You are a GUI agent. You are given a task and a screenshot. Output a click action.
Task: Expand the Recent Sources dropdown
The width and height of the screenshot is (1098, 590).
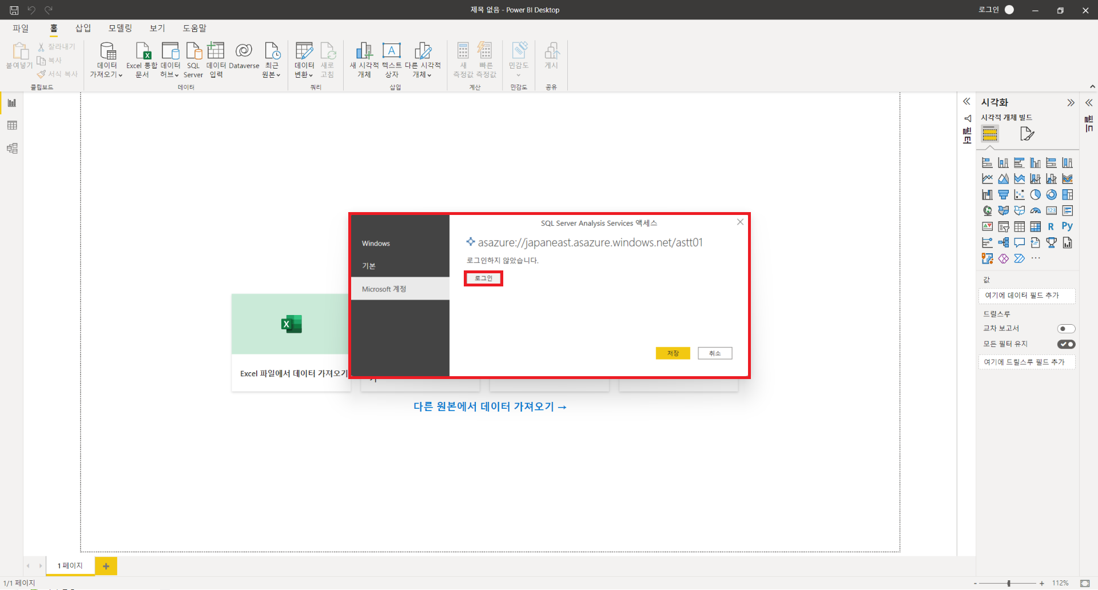click(x=279, y=75)
